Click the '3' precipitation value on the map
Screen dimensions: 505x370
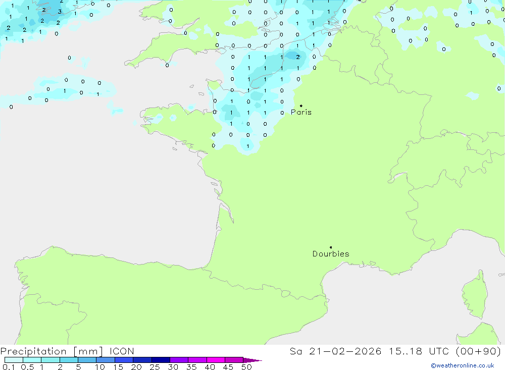click(x=60, y=12)
